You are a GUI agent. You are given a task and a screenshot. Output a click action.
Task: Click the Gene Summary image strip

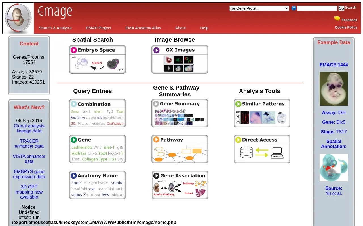[x=180, y=117]
